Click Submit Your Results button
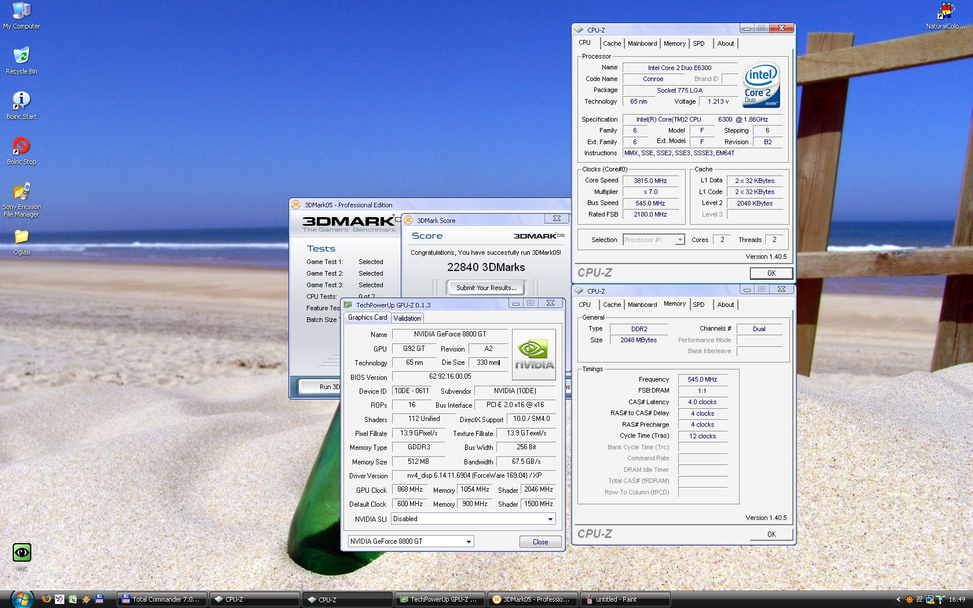The height and width of the screenshot is (608, 973). pos(486,288)
